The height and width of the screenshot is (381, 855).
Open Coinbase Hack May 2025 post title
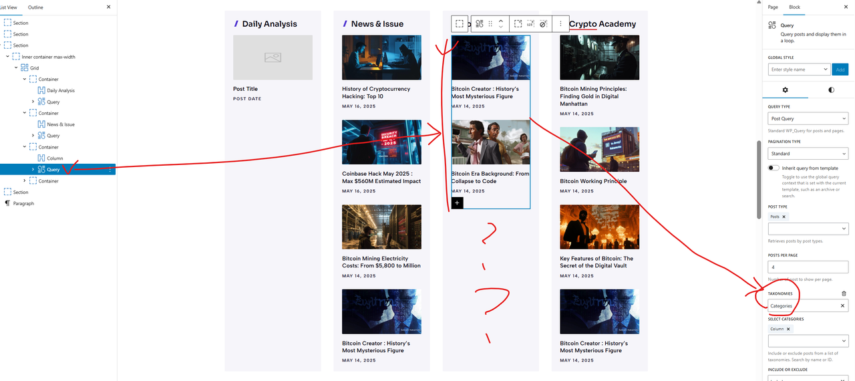point(381,177)
